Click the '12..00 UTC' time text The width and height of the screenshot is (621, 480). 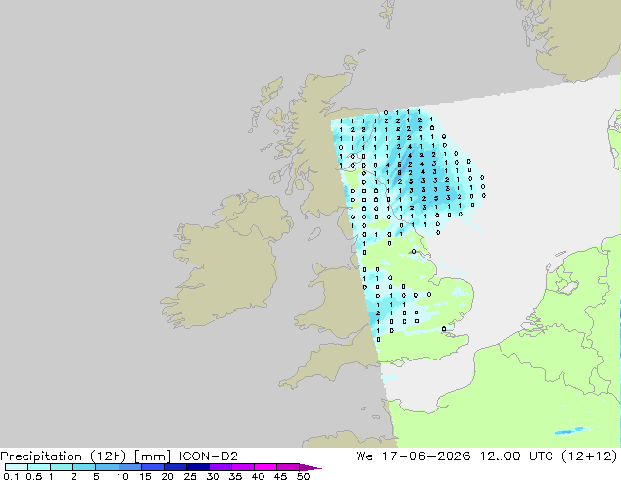coord(515,456)
